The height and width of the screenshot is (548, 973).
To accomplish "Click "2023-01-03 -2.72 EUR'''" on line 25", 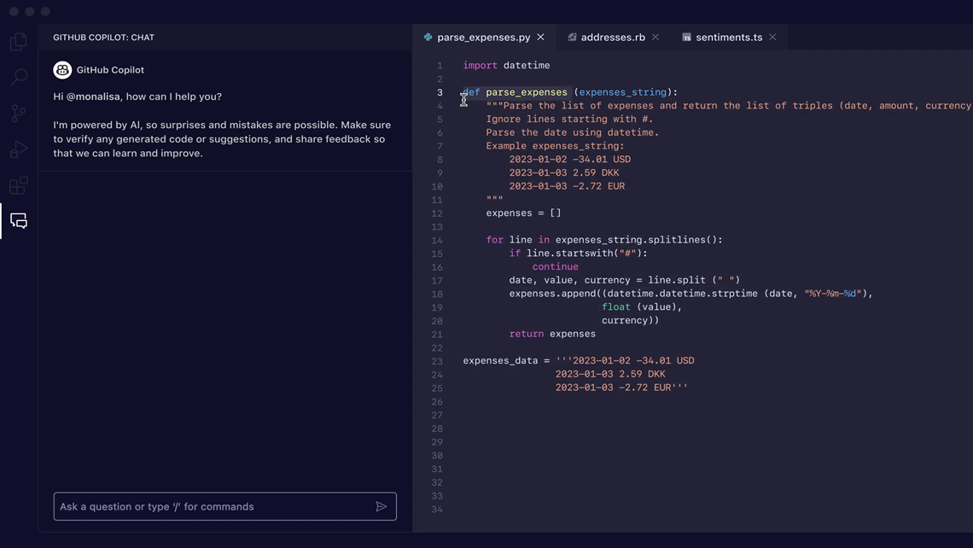I will [x=621, y=388].
